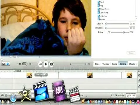The height and width of the screenshot is (105, 140).
Task: Switch to the Themes tab
Action: [x=106, y=64]
